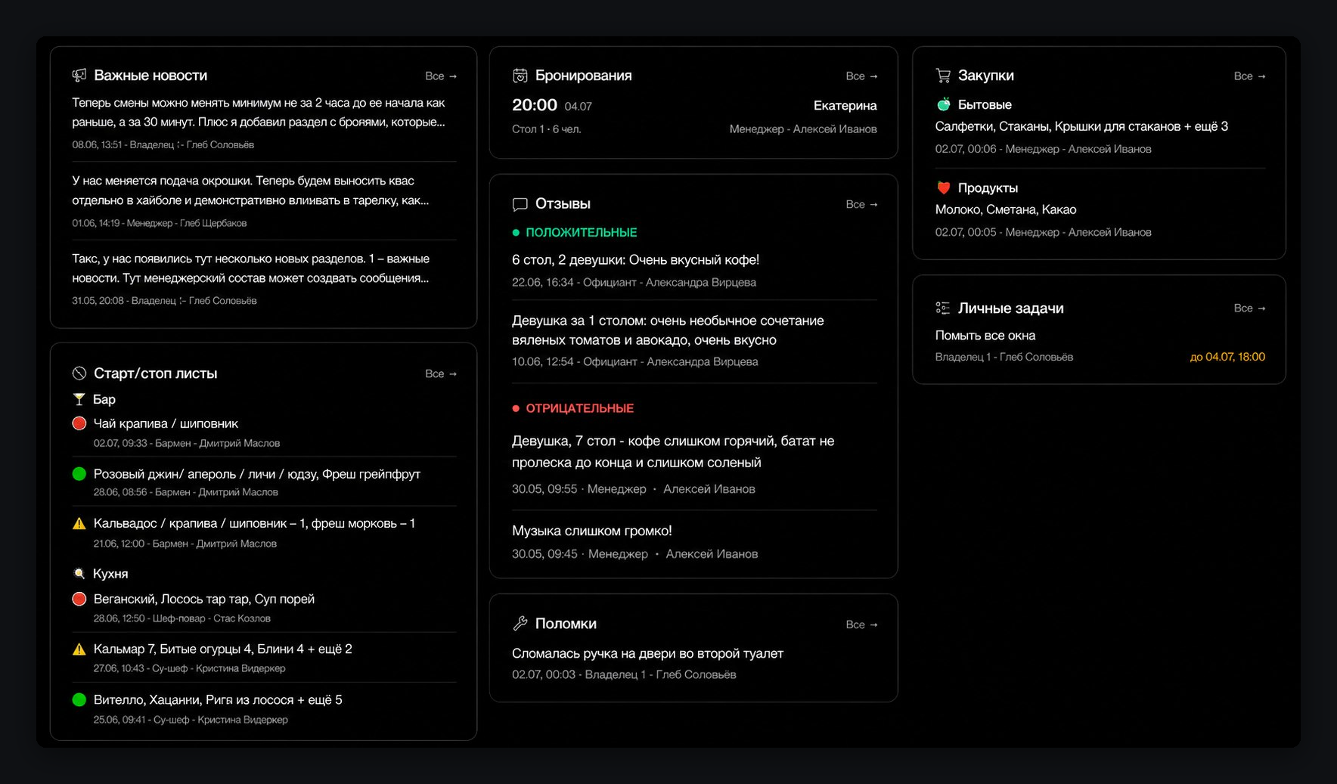Click the red heart icon beside Продукты
1337x784 pixels.
(x=943, y=187)
